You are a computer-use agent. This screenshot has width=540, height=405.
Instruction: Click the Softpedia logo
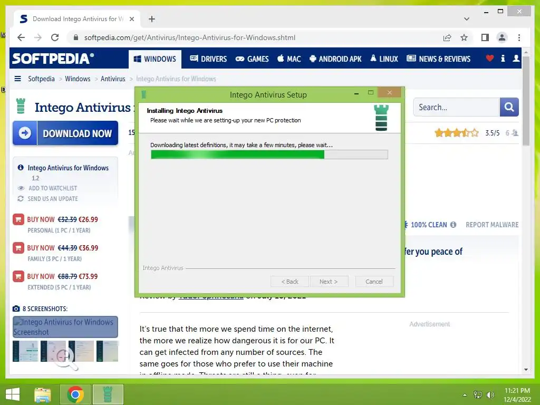click(53, 59)
